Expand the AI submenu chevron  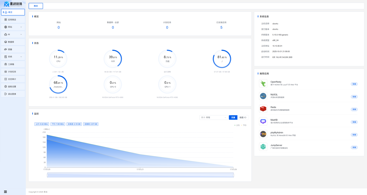[21, 35]
